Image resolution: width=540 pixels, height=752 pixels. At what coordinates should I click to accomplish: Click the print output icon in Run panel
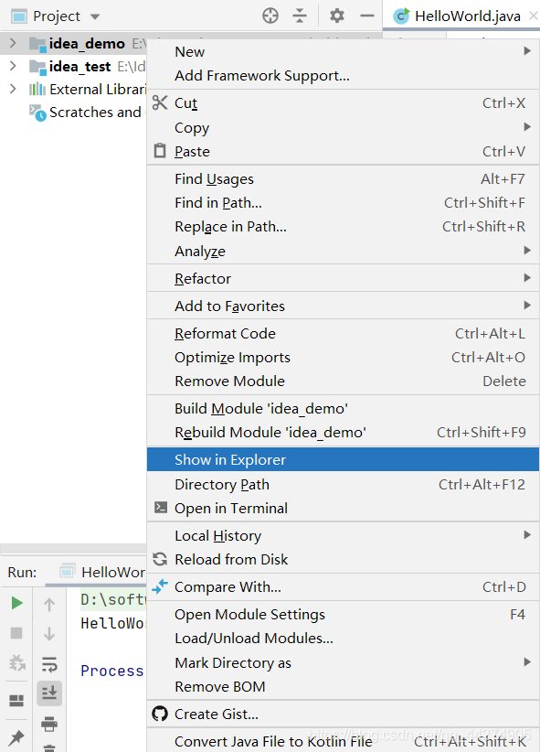pos(49,724)
